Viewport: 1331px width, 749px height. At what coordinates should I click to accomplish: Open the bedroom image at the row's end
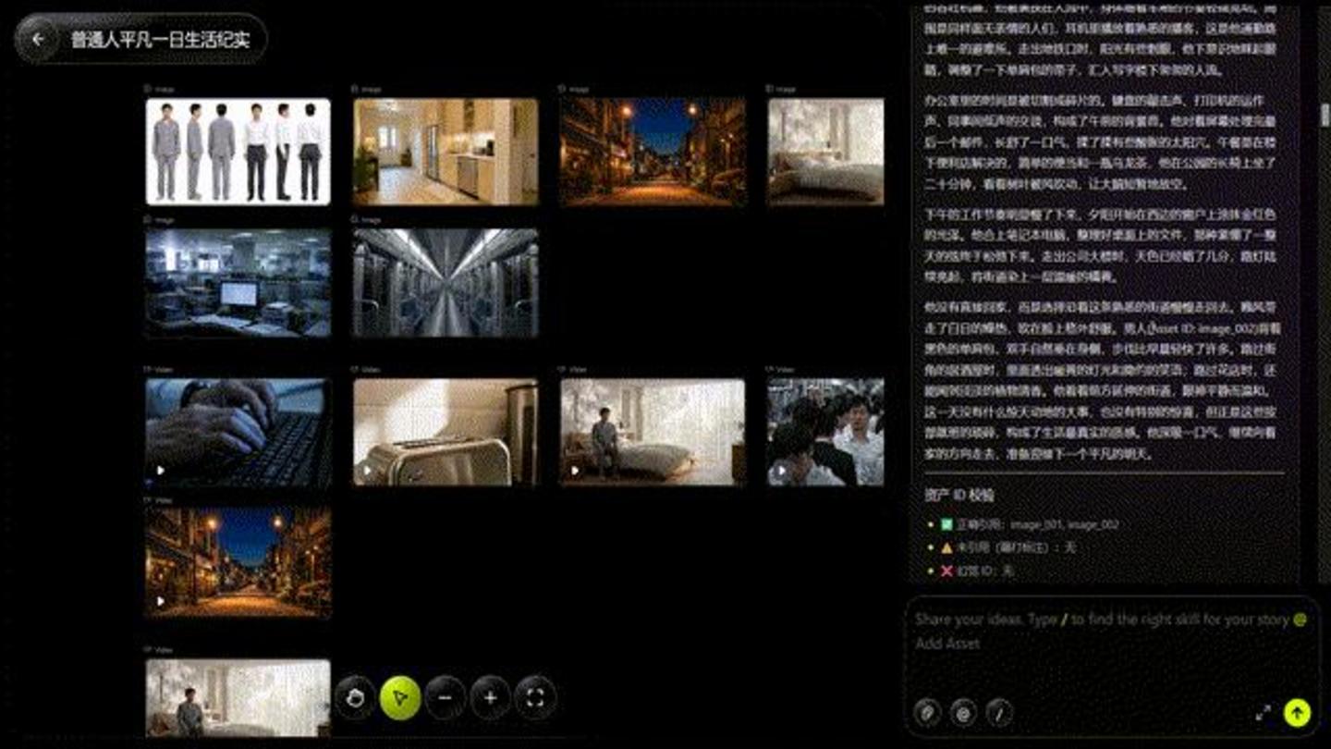[x=825, y=152]
